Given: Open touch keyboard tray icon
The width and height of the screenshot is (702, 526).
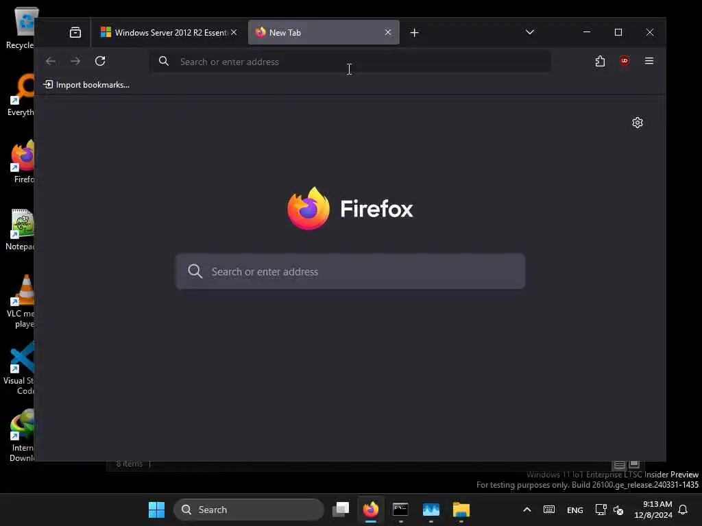Looking at the screenshot, I should coord(549,510).
